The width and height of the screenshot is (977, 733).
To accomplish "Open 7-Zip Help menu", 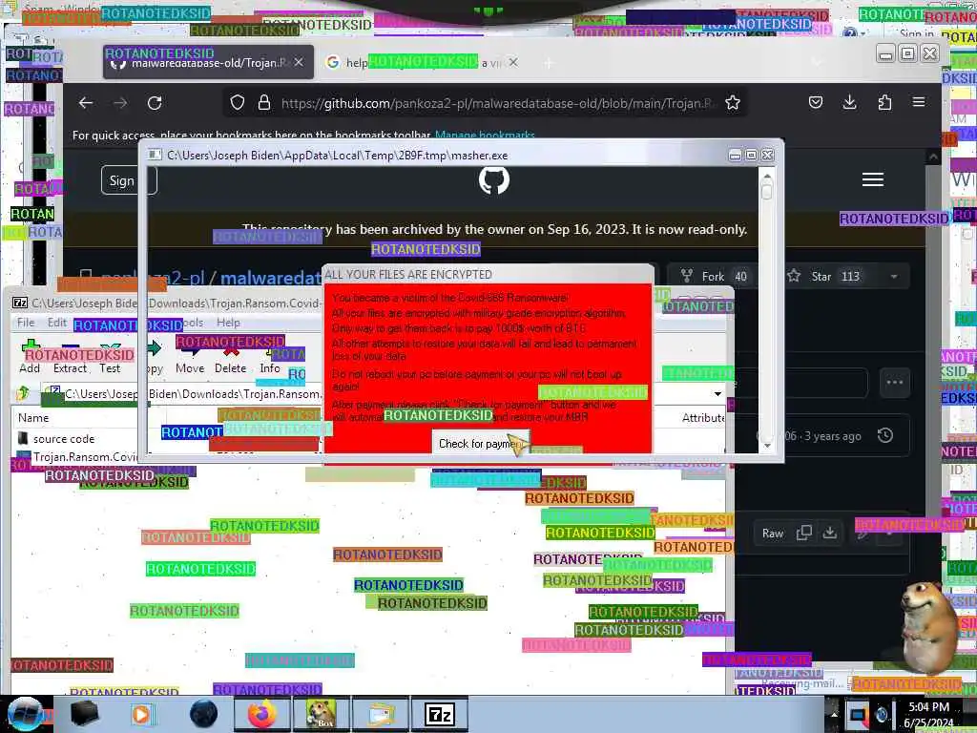I will (x=228, y=323).
